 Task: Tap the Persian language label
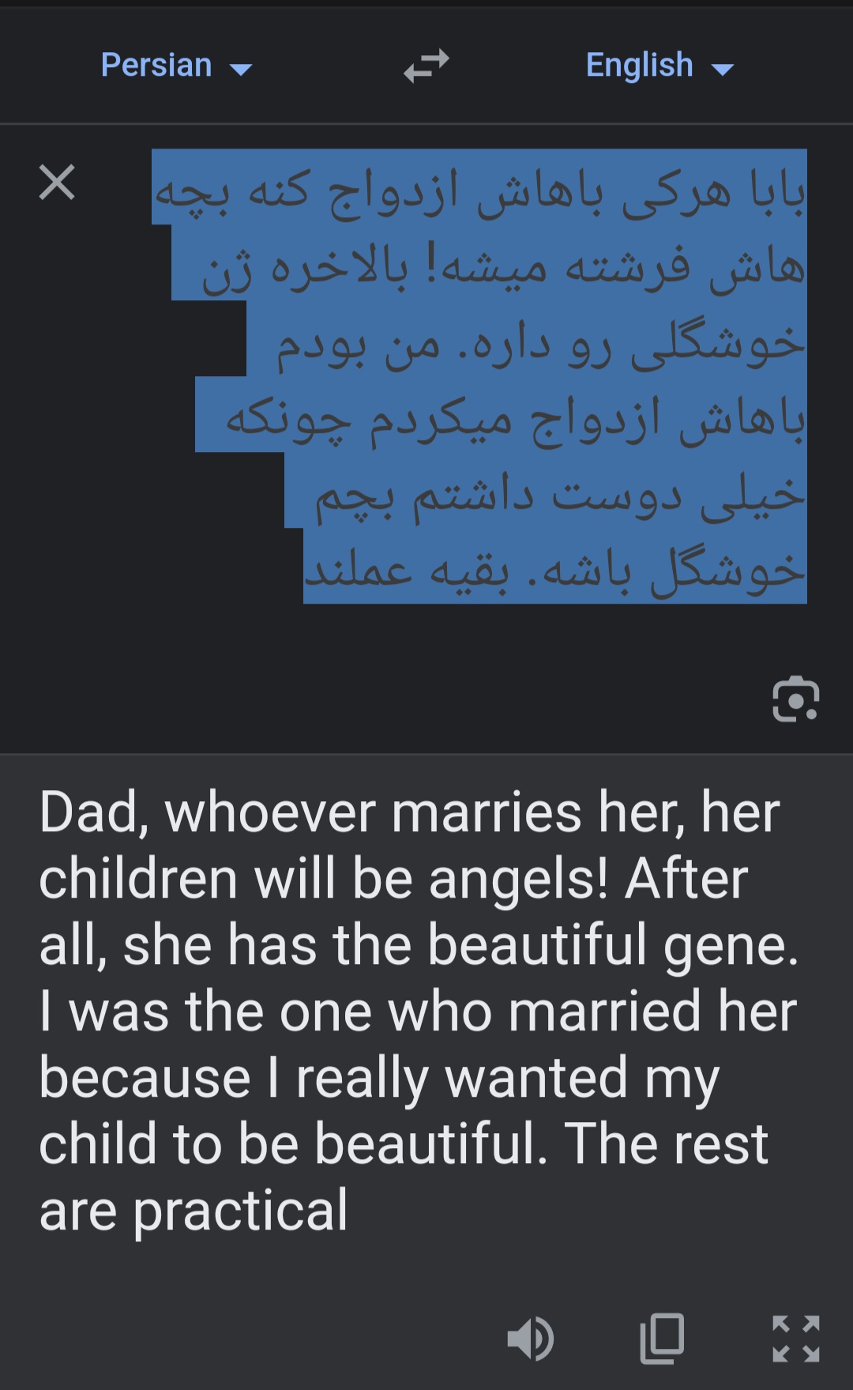click(156, 65)
